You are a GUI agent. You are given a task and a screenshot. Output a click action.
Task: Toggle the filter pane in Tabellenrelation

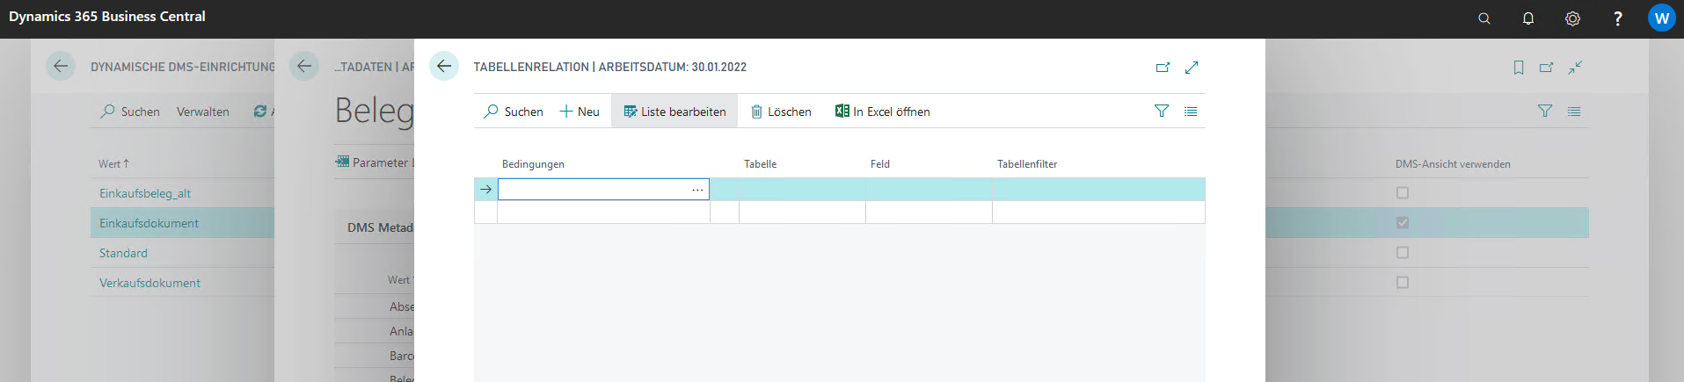point(1162,112)
